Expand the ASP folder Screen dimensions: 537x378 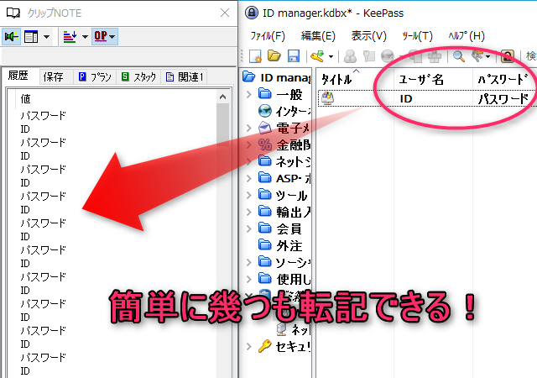coord(249,178)
